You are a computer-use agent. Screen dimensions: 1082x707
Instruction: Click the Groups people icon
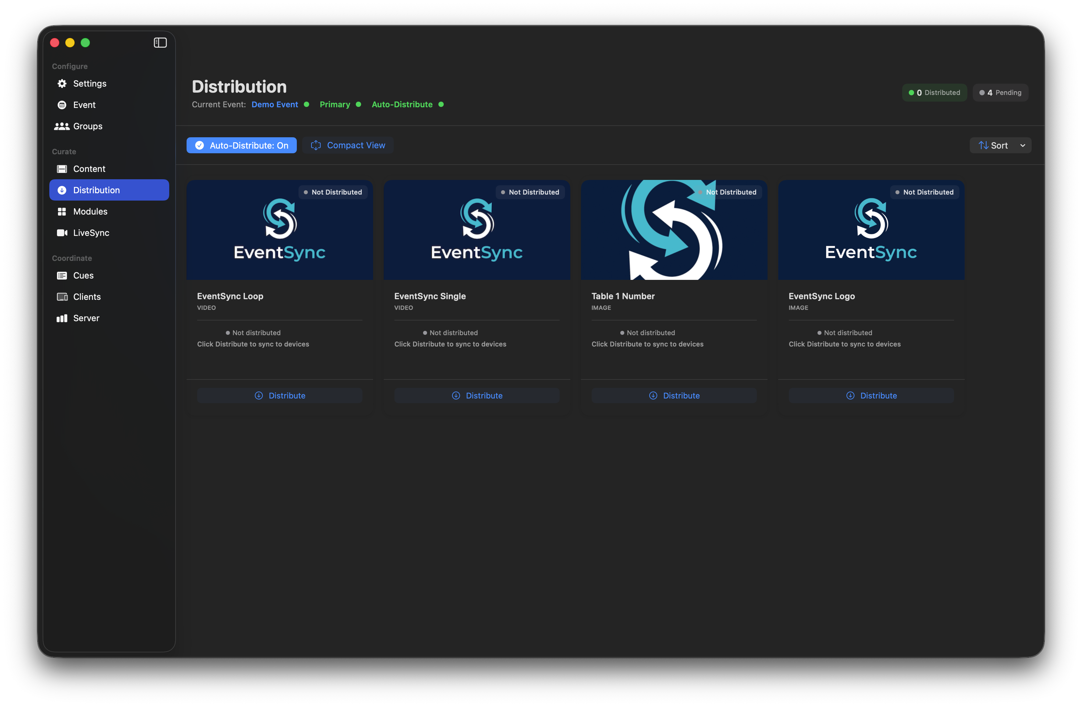click(62, 126)
